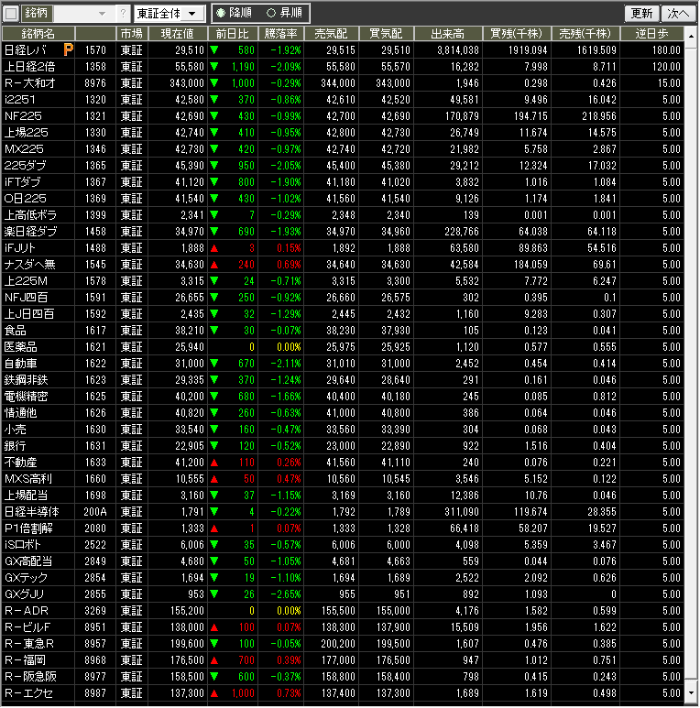Screen dimensions: 700x708
Task: Click the red up arrow for ナスダヘ無
Action: [x=214, y=265]
